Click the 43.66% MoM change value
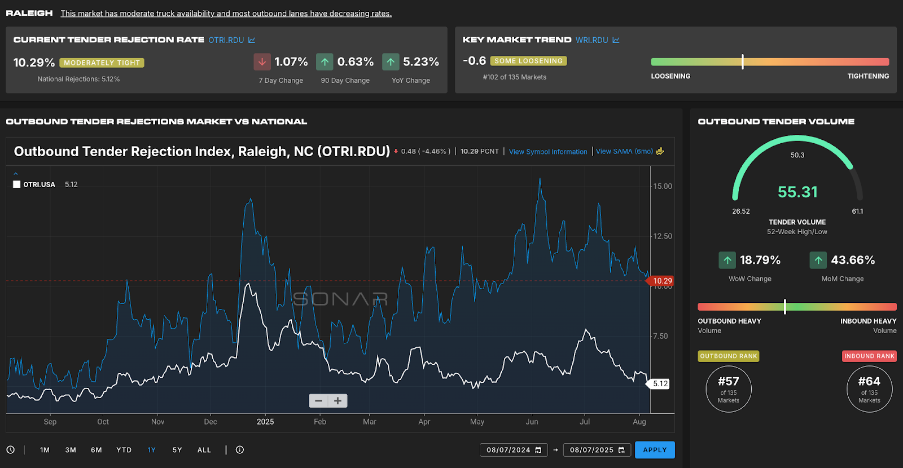The image size is (903, 468). pyautogui.click(x=853, y=260)
